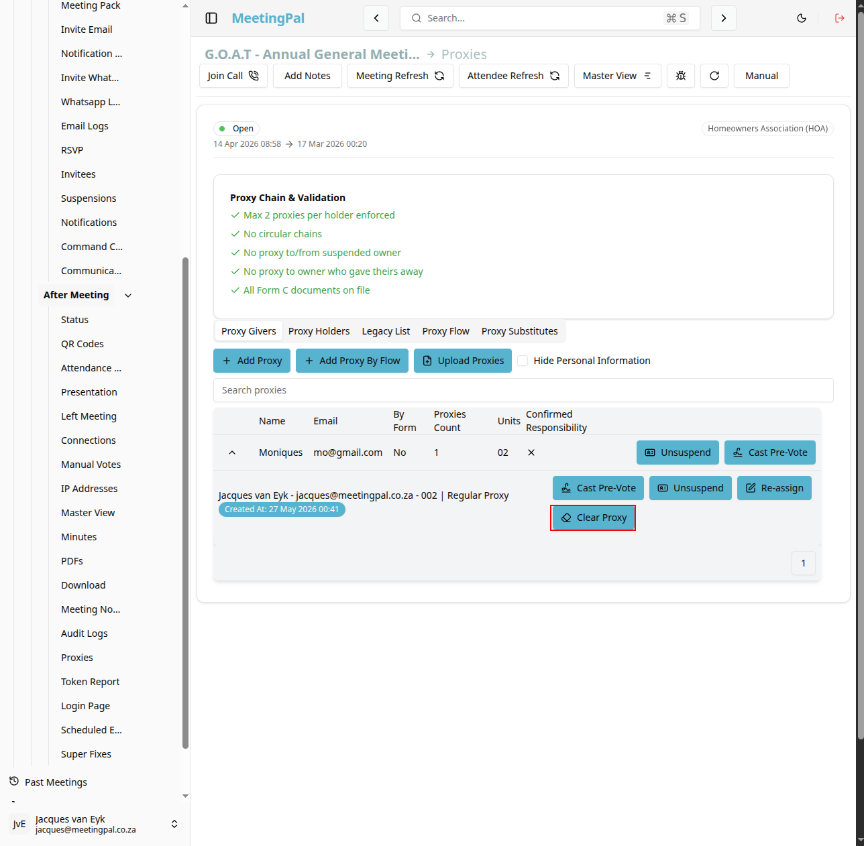Viewport: 864px width, 846px height.
Task: Open the Proxy Substitutes tab
Action: (x=520, y=331)
